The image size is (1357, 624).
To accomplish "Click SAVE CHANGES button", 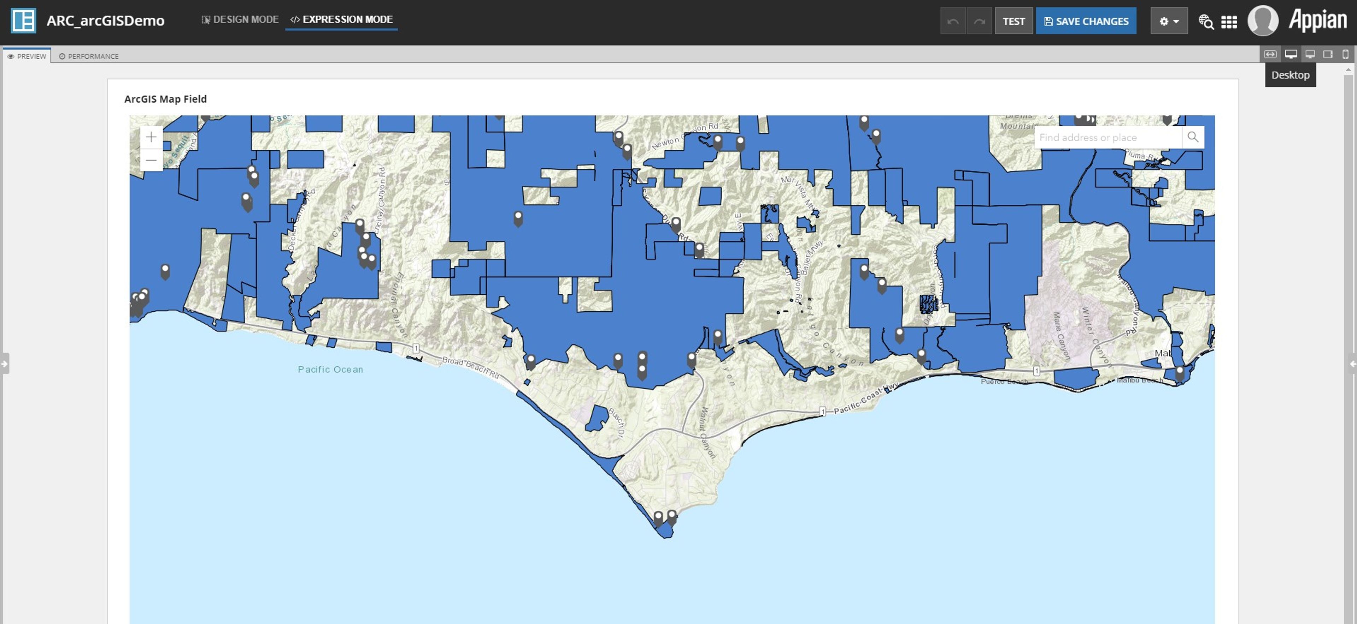I will tap(1086, 21).
